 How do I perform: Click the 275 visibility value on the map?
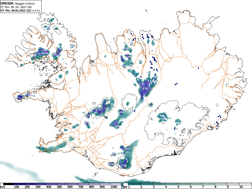(x=145, y=89)
